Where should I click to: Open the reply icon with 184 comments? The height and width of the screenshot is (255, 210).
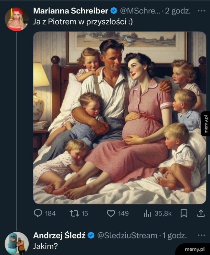coord(38,213)
